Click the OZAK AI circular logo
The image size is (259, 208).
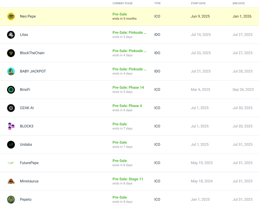click(11, 108)
